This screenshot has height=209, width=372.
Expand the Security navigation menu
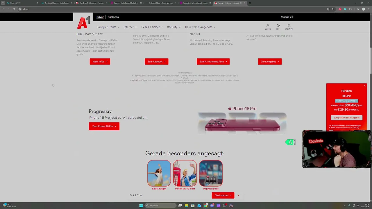click(174, 27)
